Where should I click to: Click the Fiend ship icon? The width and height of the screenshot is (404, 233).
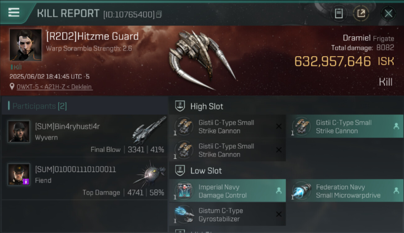(x=149, y=173)
